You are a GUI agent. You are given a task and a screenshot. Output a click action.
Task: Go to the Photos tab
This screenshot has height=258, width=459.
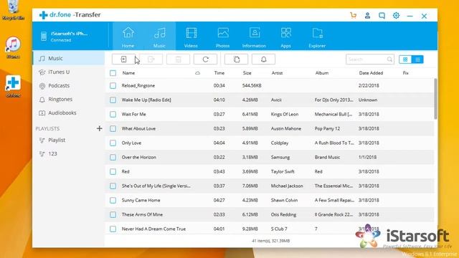(223, 37)
